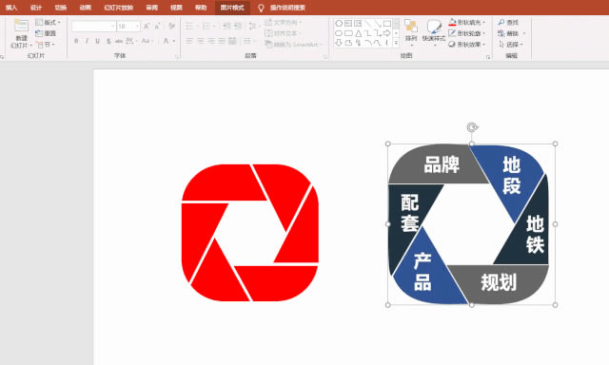
Task: Click the Reset (重置) slide button
Action: point(46,33)
